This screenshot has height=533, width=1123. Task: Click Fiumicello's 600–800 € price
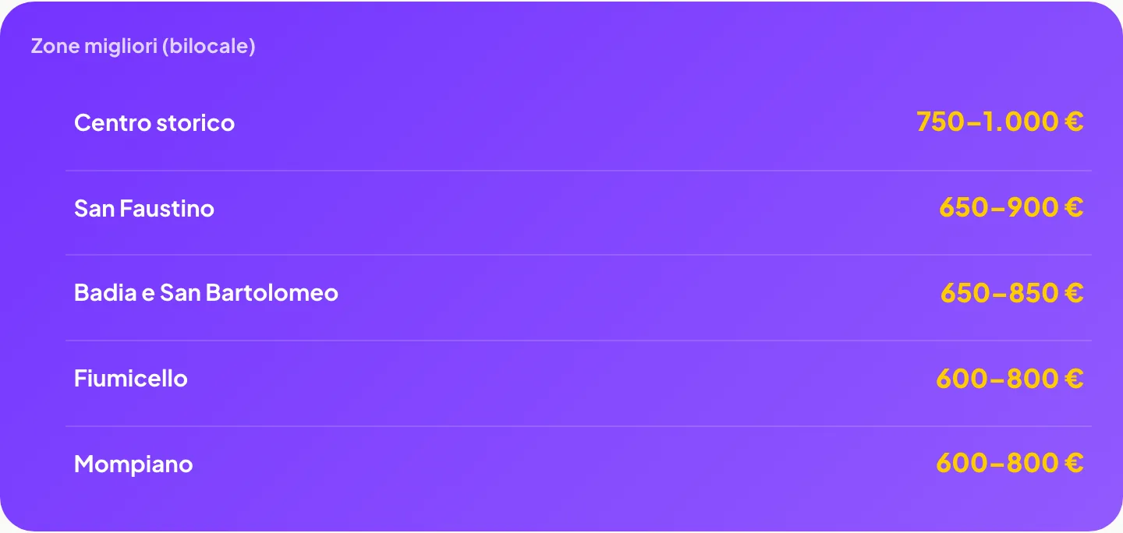tap(1010, 379)
